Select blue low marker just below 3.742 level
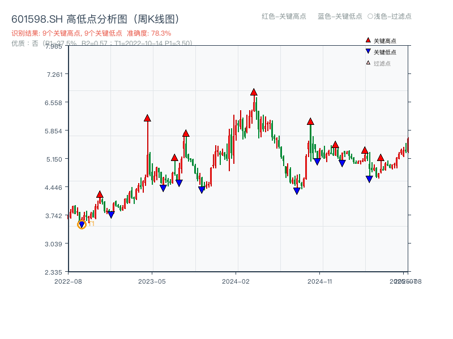 [111, 215]
